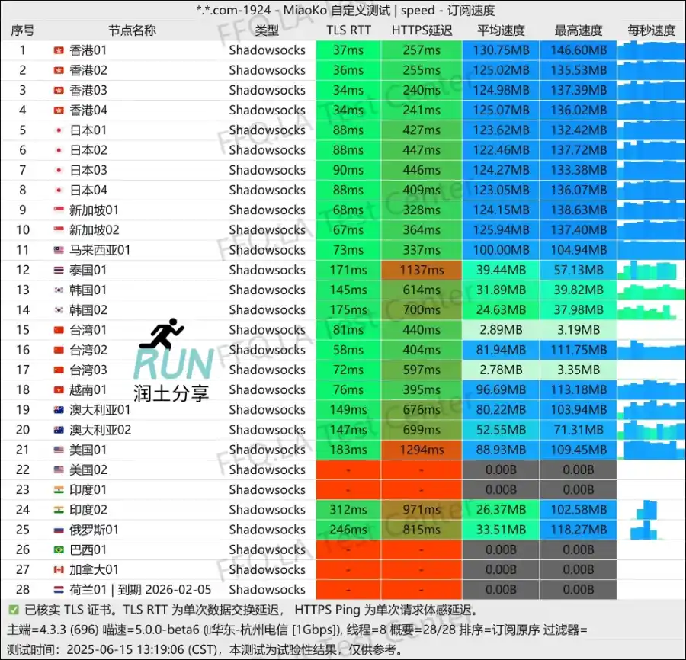
Task: Click the 香港01 per-second speed bar chart
Action: [652, 50]
